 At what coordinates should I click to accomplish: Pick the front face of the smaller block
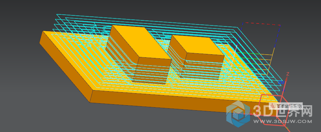pyautogui.click(x=203, y=67)
